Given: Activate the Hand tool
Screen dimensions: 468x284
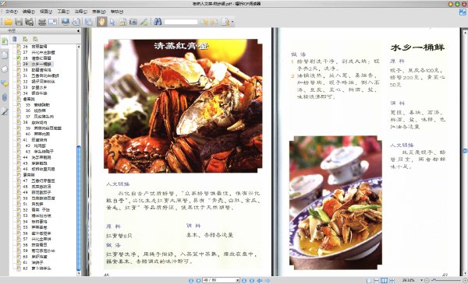Looking at the screenshot, I should (101, 22).
